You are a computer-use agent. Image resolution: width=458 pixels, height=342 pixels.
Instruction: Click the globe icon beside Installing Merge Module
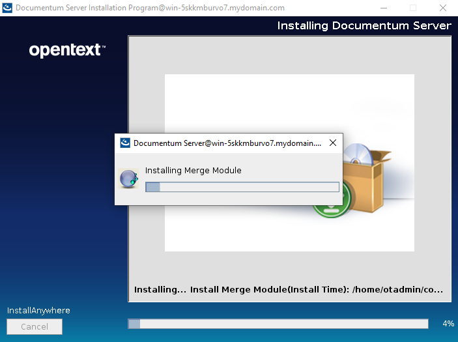(128, 178)
